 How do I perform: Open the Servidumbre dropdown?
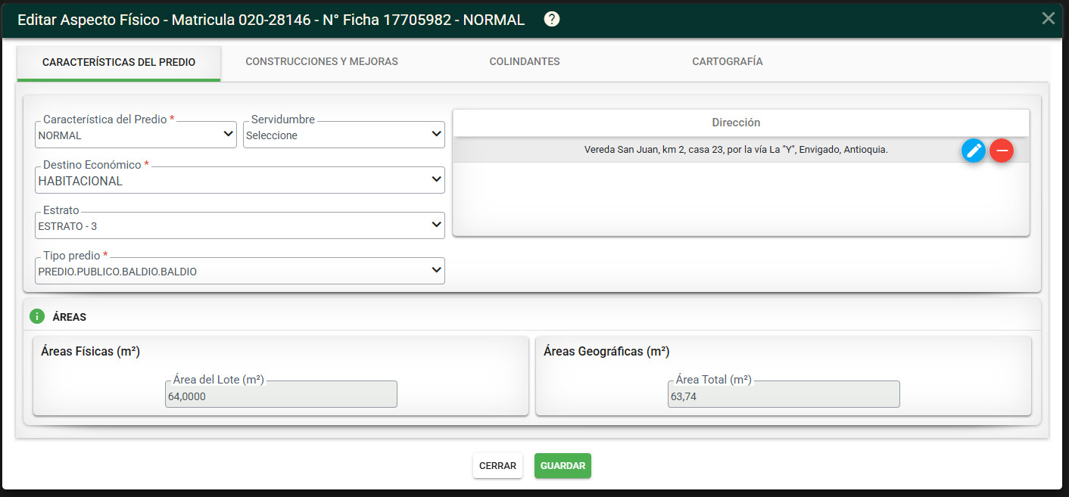pyautogui.click(x=344, y=135)
